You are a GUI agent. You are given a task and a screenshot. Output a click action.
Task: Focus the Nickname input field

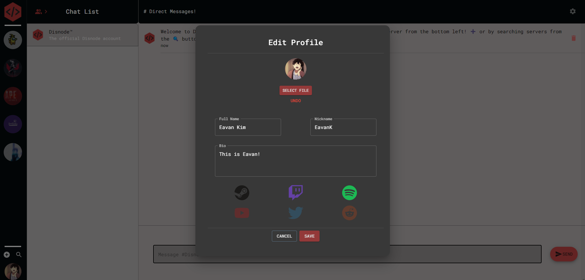pos(343,127)
